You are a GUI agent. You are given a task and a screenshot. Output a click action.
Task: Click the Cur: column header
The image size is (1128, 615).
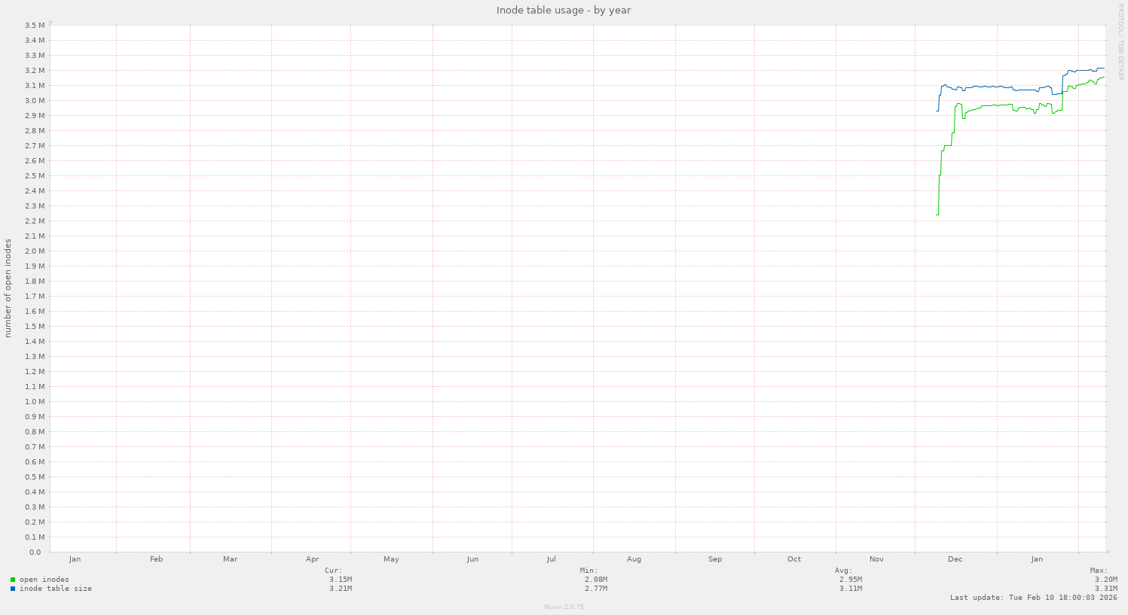(x=335, y=570)
